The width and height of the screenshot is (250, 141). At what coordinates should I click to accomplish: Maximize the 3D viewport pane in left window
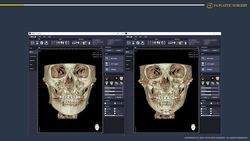[101, 47]
